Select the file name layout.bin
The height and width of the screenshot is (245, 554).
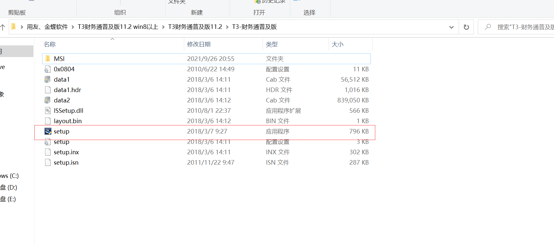coord(68,121)
